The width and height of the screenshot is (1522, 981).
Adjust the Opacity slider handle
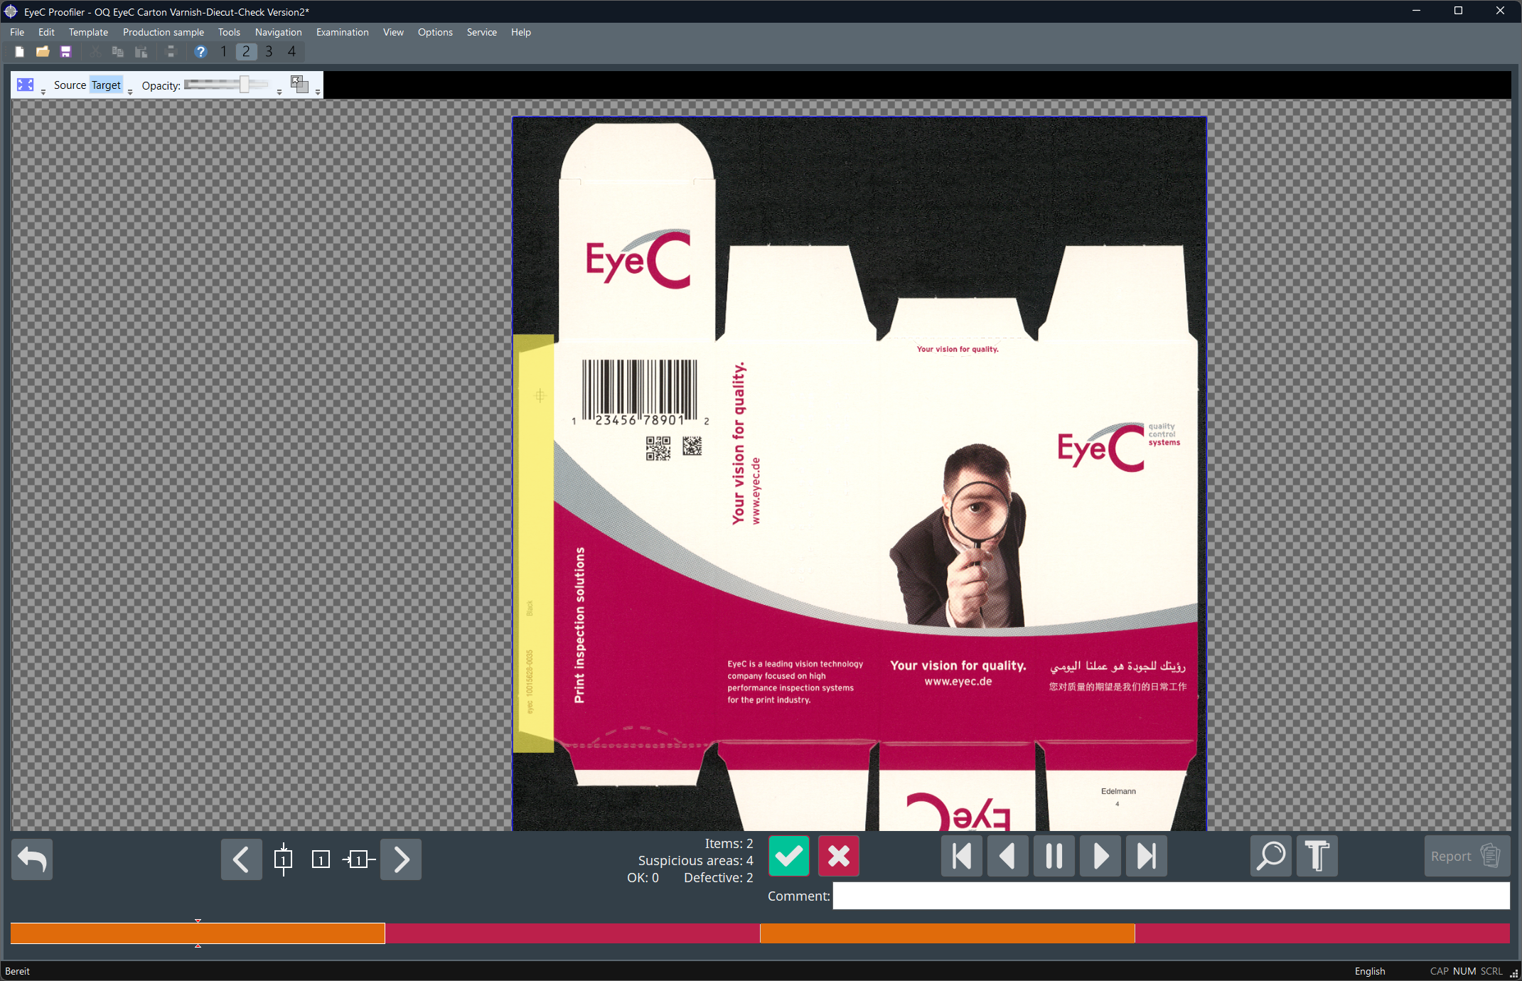244,85
